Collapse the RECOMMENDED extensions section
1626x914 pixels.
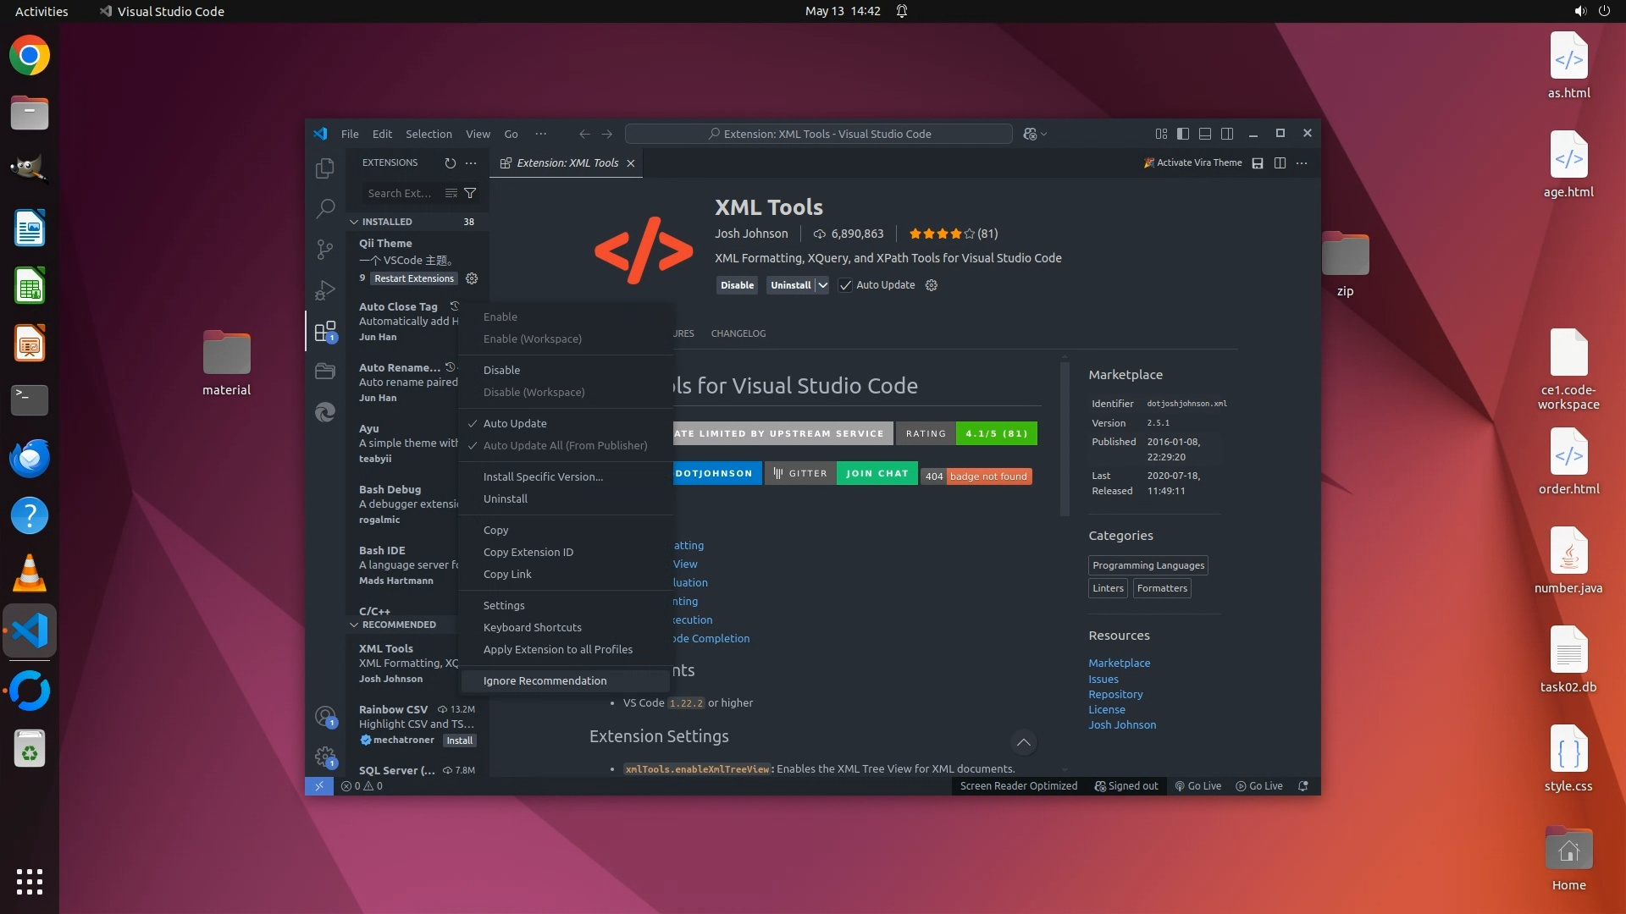pos(354,625)
